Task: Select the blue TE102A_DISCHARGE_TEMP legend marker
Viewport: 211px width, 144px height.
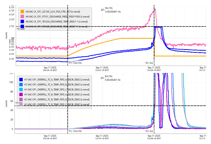Action: coord(22,21)
